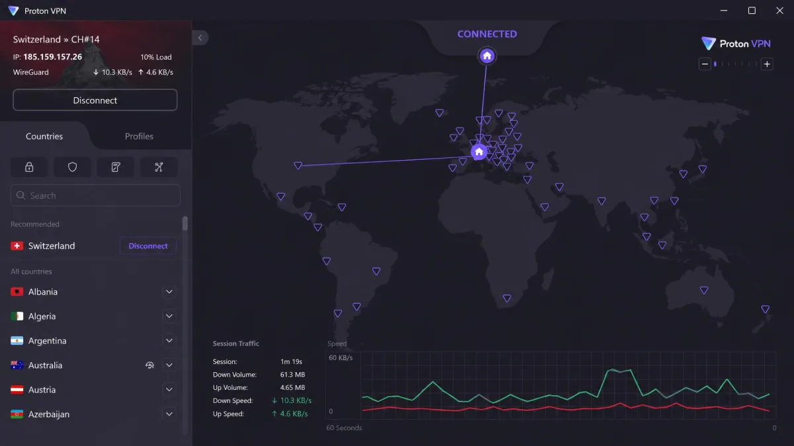Select the New Zealand server marker
This screenshot has height=446, width=794.
click(x=765, y=309)
